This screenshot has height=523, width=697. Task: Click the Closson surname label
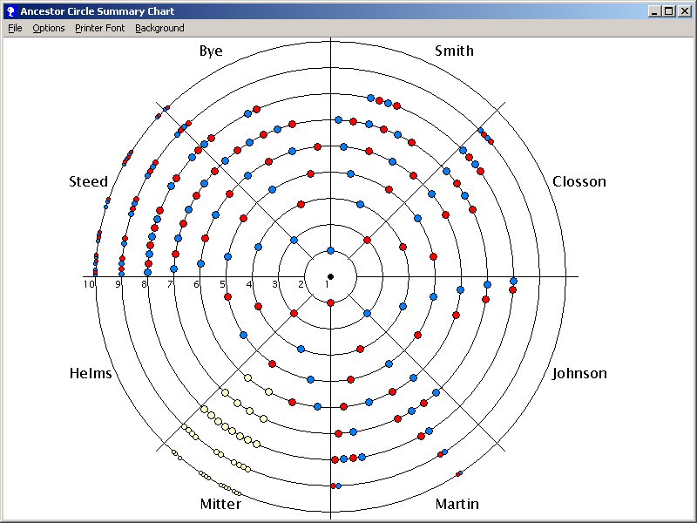click(x=579, y=181)
